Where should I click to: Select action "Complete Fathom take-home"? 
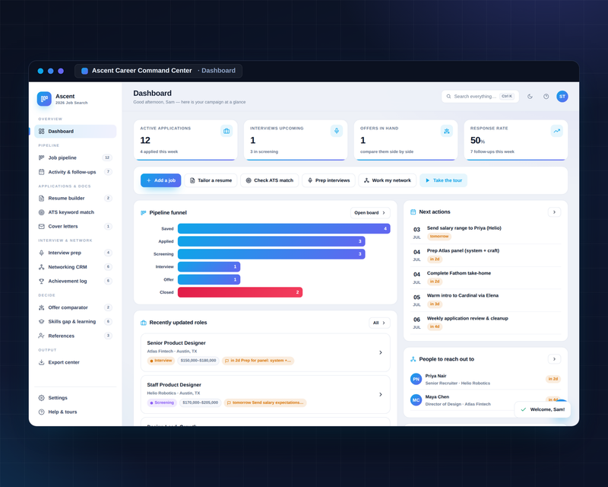pos(486,278)
